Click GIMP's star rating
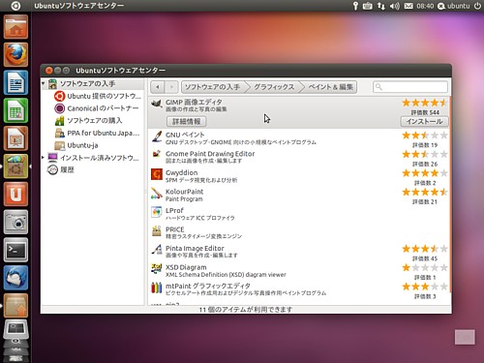Screen dimensions: 484x363 425,103
